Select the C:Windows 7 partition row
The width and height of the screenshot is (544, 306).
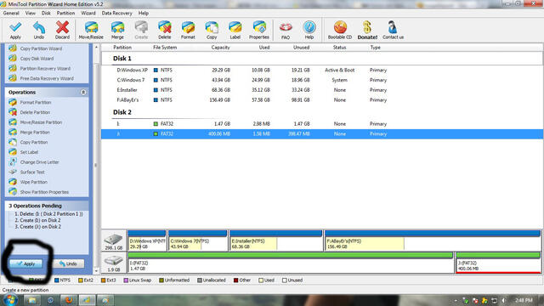click(322, 80)
